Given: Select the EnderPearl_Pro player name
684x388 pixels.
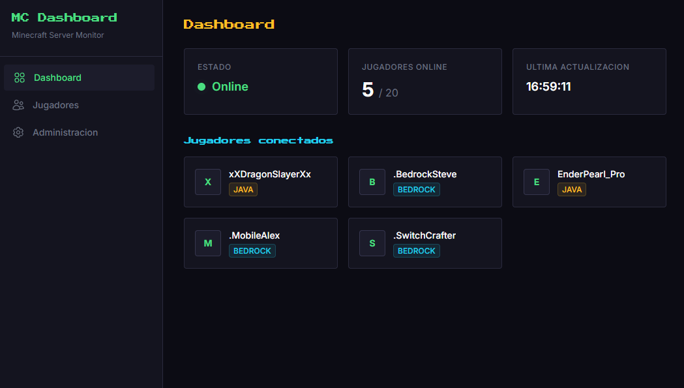Looking at the screenshot, I should coord(591,174).
